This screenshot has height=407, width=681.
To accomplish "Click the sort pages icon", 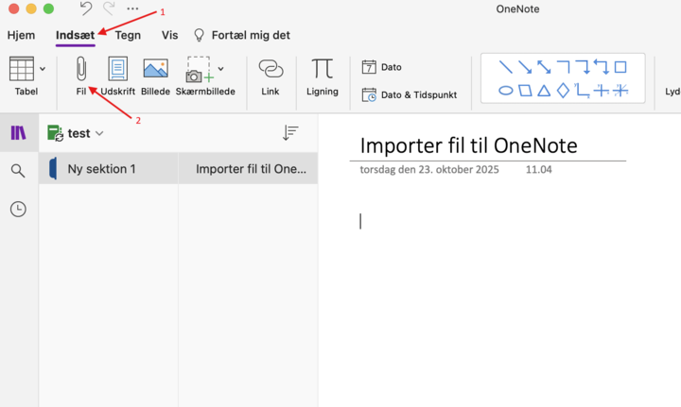I will [x=290, y=133].
